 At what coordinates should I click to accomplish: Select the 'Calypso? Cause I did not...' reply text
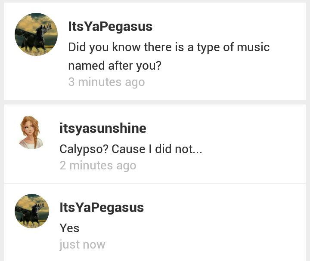pos(131,149)
